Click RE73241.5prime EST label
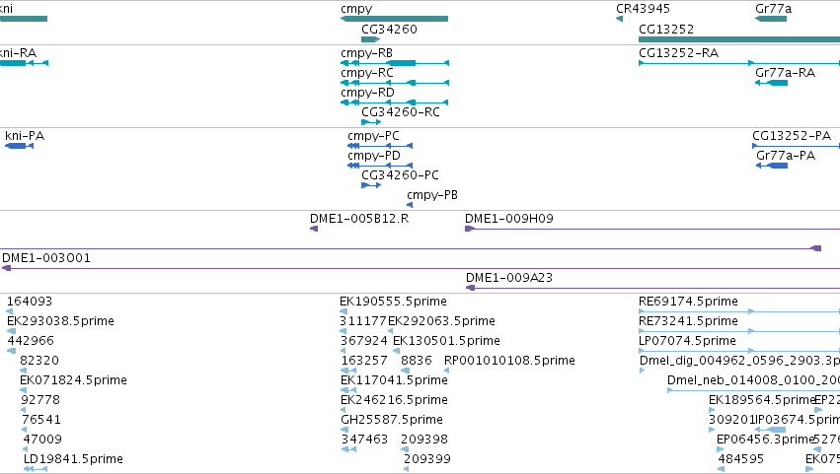Screen dimensions: 840x474 [688, 321]
